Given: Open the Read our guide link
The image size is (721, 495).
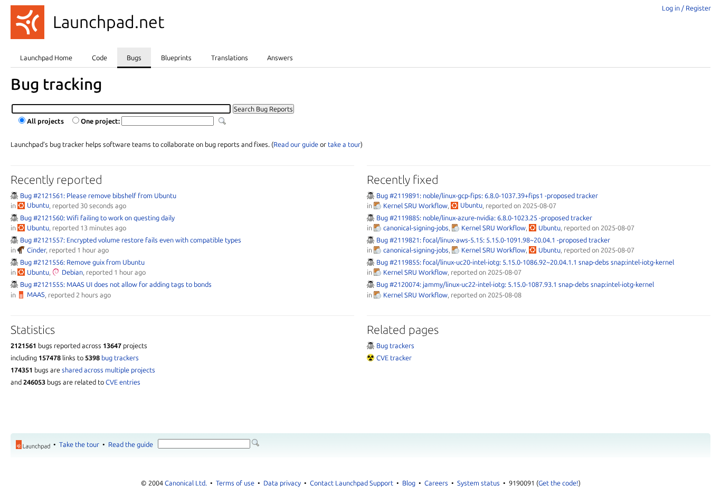Looking at the screenshot, I should pos(296,144).
